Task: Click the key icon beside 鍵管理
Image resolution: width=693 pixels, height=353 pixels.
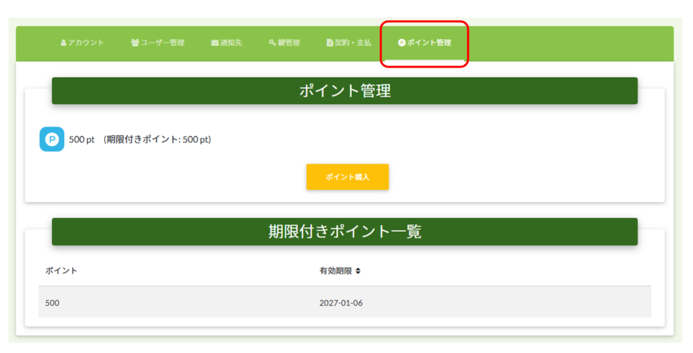Action: tap(272, 43)
